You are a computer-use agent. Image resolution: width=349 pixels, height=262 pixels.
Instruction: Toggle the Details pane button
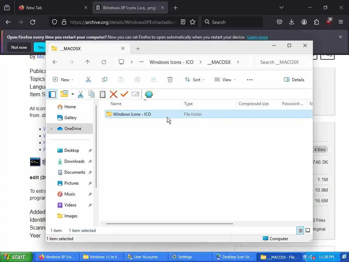(294, 80)
